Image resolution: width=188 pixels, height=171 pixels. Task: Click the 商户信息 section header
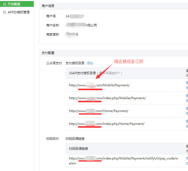(x=48, y=6)
